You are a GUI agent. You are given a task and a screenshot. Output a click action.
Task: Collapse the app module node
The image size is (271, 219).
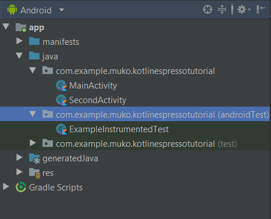pyautogui.click(x=6, y=27)
